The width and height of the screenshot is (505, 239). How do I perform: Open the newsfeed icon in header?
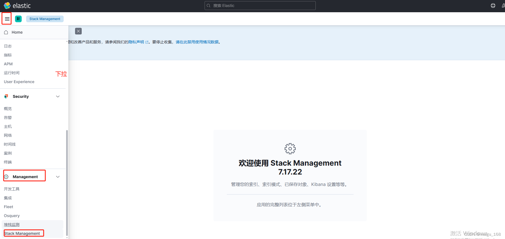pyautogui.click(x=503, y=6)
